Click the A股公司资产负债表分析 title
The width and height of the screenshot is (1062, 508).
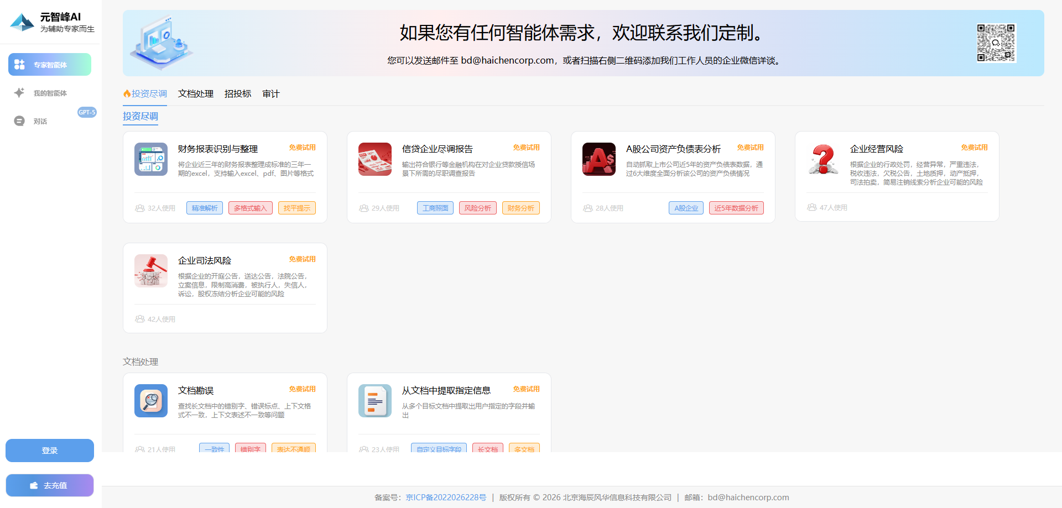point(673,149)
